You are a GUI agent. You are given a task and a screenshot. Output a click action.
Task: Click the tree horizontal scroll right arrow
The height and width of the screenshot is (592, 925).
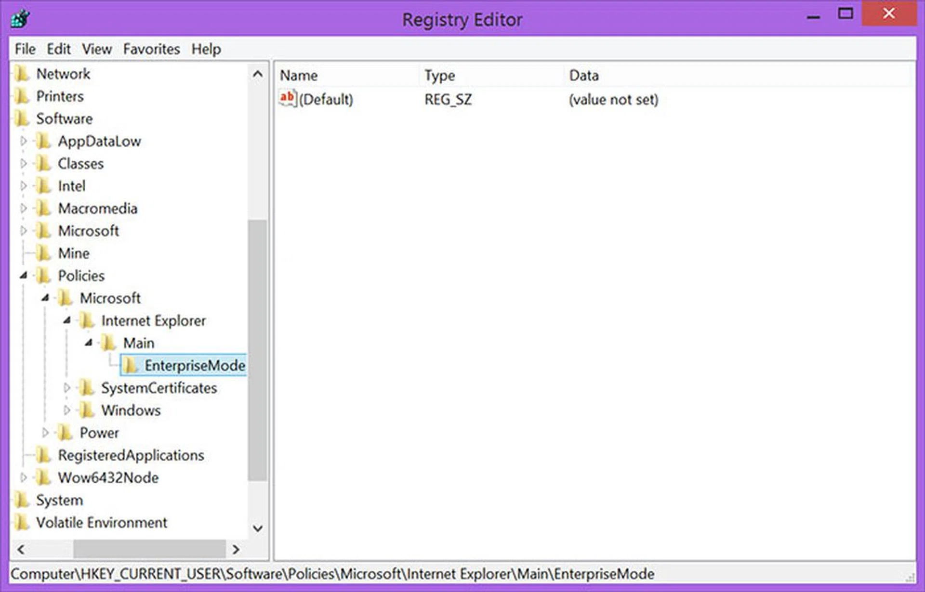[236, 549]
